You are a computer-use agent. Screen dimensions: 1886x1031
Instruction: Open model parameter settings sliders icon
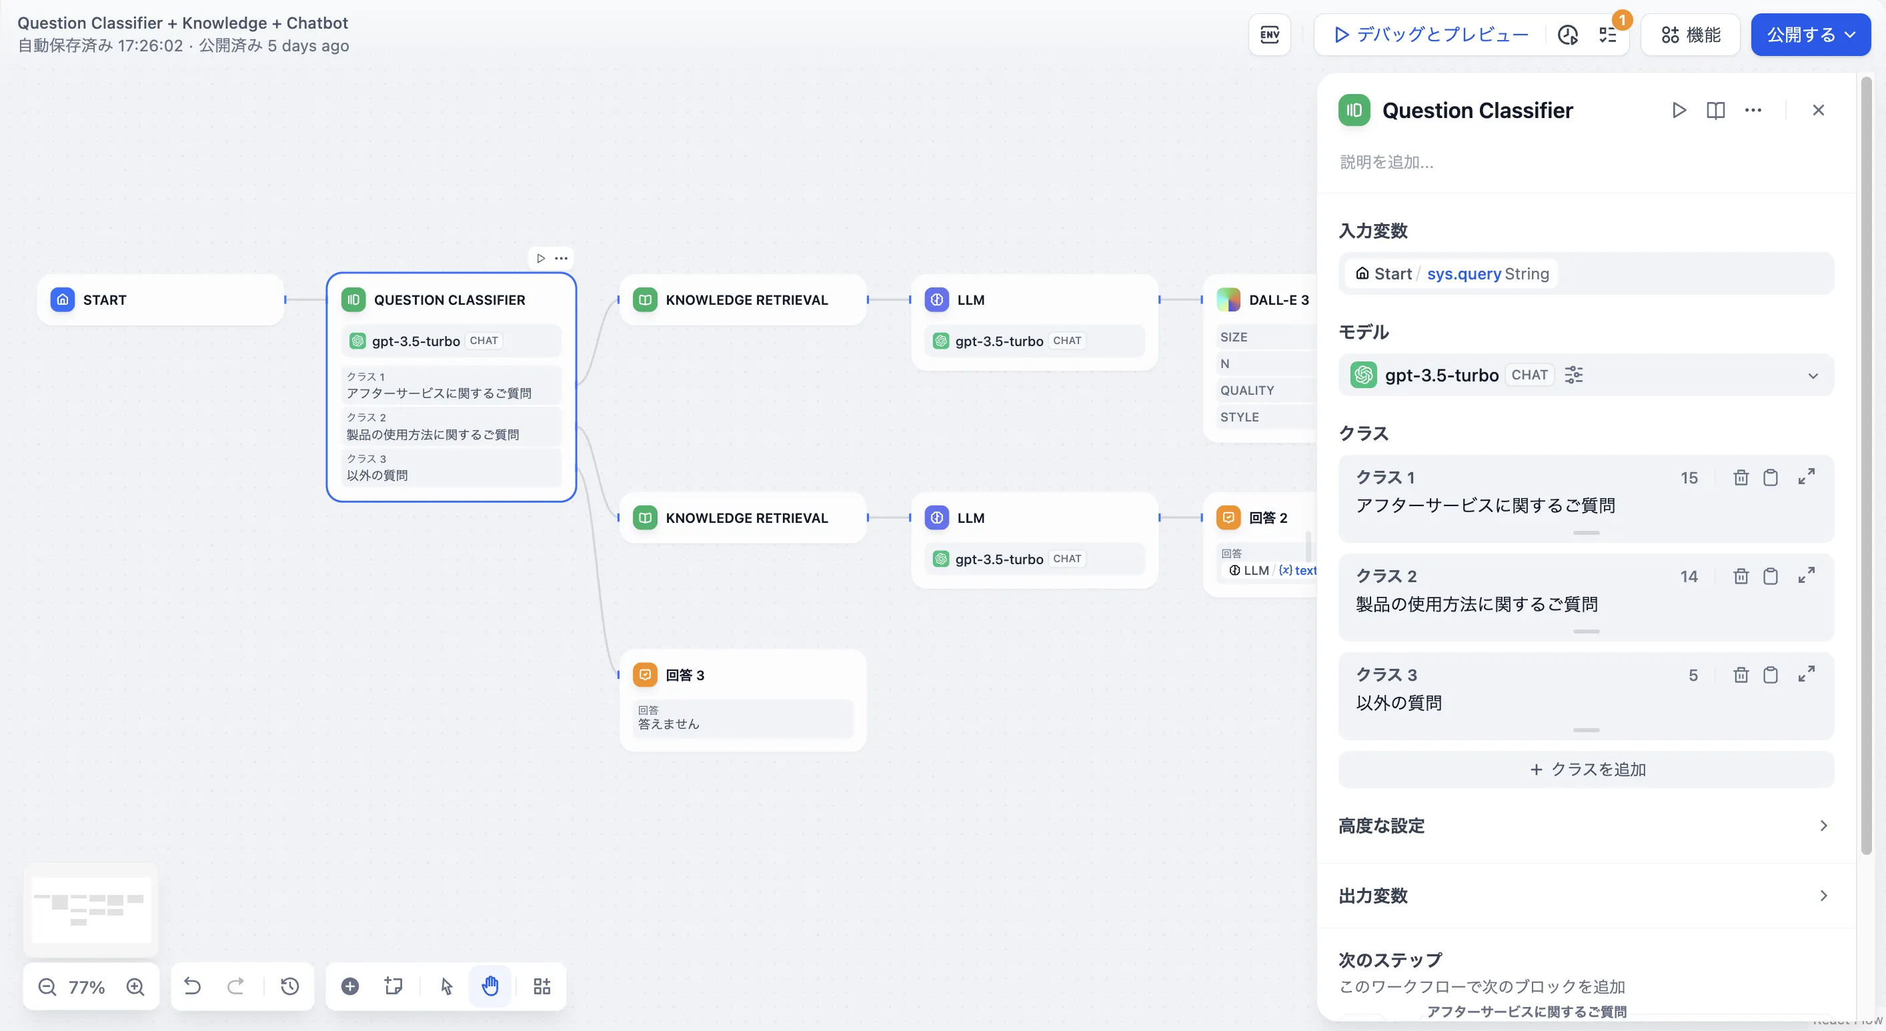[1573, 375]
